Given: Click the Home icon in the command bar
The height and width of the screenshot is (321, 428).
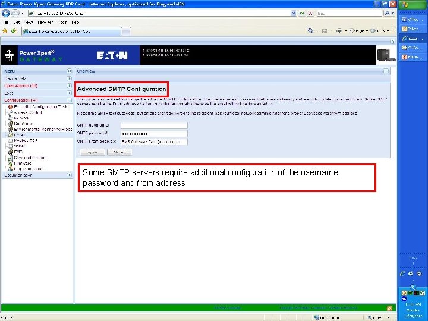Looking at the screenshot, I should (x=310, y=30).
